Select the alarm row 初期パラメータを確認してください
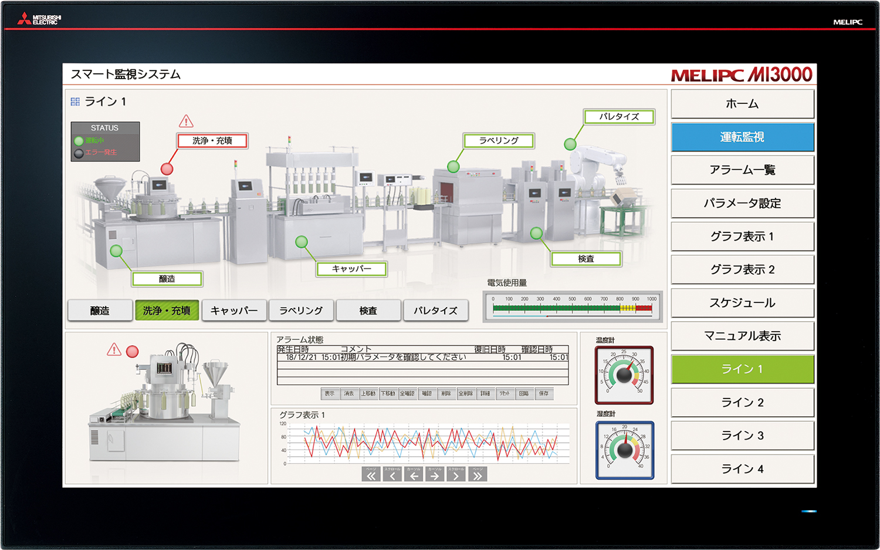Image resolution: width=880 pixels, height=550 pixels. point(422,357)
